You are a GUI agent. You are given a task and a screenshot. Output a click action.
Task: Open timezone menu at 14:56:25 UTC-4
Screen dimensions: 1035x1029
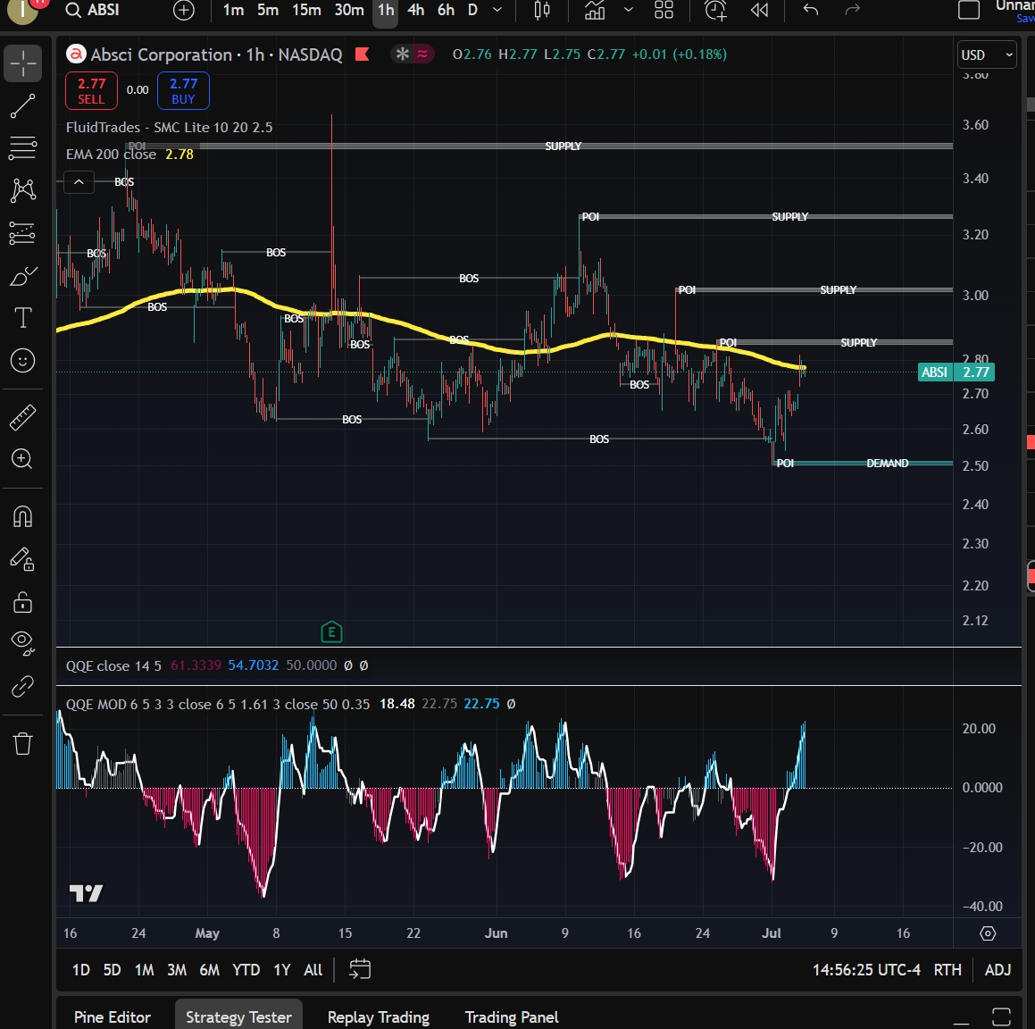(x=866, y=969)
